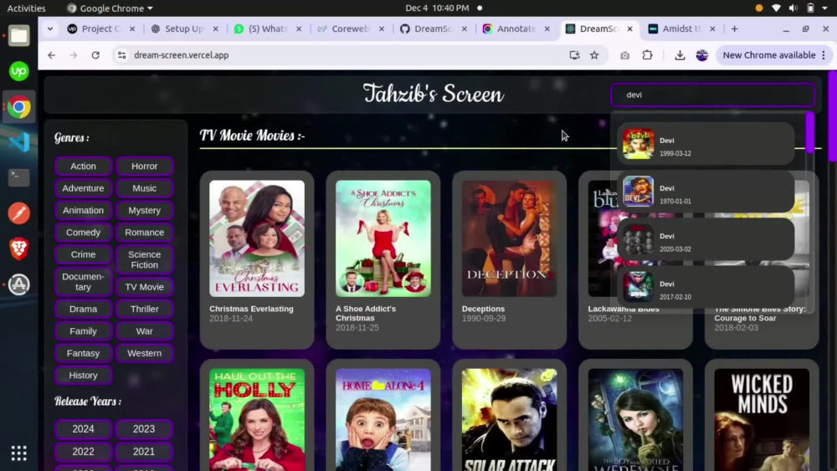Click the movie search field containing devi
The image size is (837, 471).
(x=712, y=95)
